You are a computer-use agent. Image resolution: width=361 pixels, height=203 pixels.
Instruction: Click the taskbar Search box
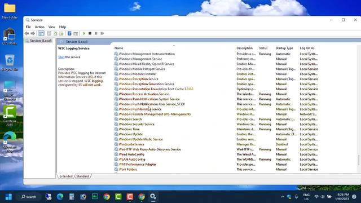(29, 197)
